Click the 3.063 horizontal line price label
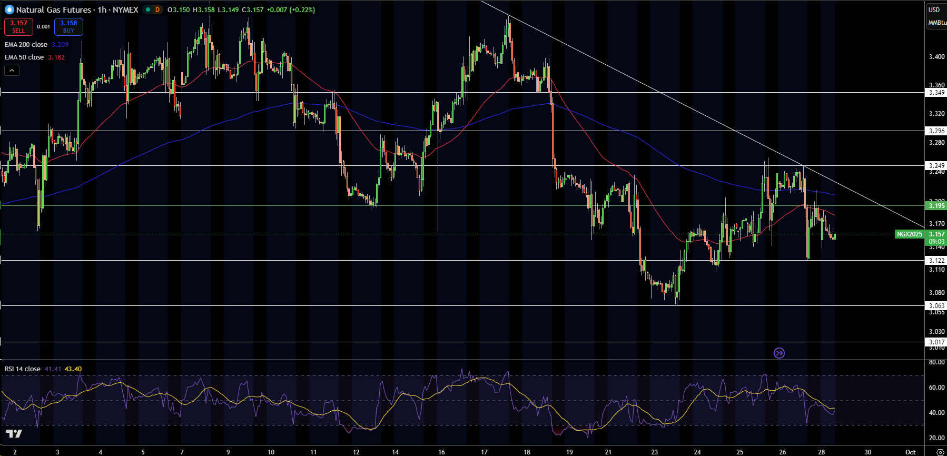This screenshot has height=456, width=947. point(936,306)
